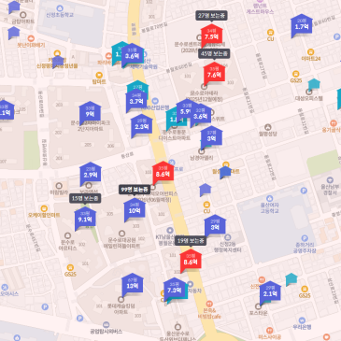341x341 pixels.
Task: Open the 2.3억 price marker
Action: click(142, 125)
